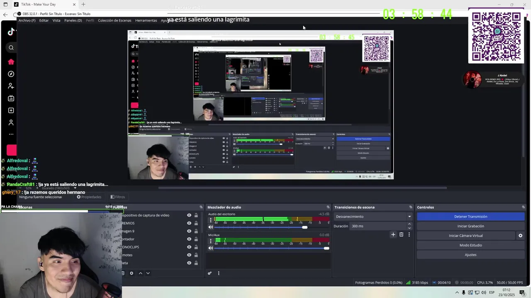Mute Mic/Aux speaker icon
The width and height of the screenshot is (531, 298).
click(x=211, y=248)
